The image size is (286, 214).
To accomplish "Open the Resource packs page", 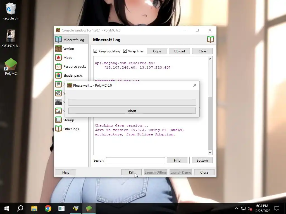I will click(x=71, y=66).
